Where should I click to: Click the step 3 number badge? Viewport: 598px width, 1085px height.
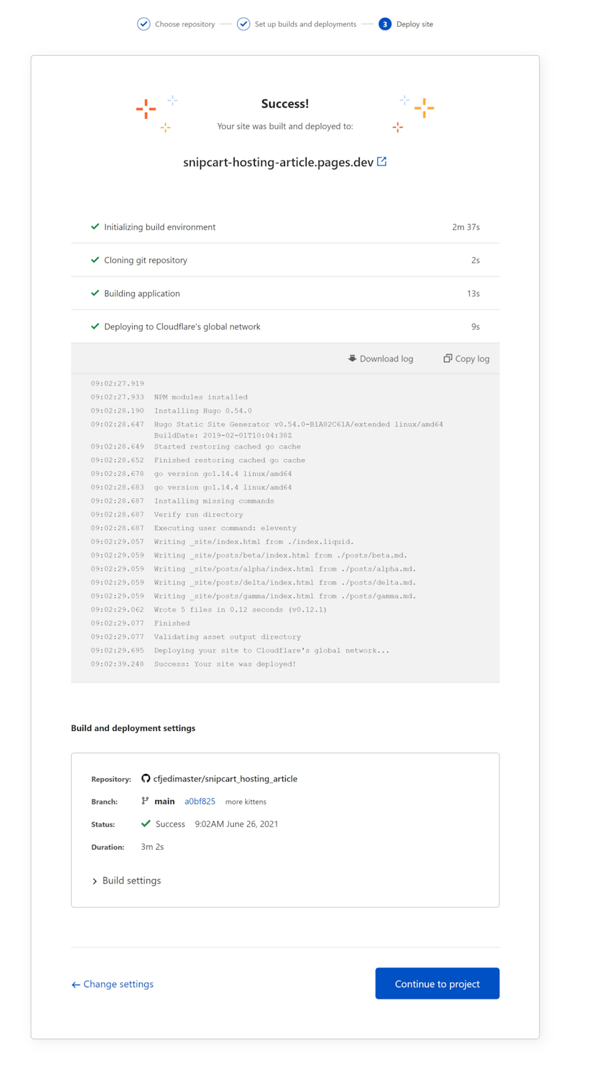tap(385, 24)
